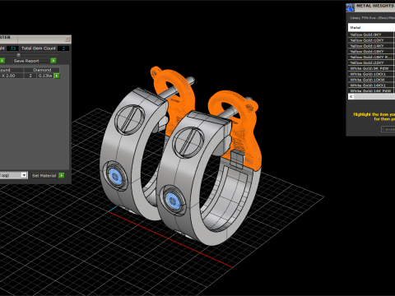Close the gem reporter window
Viewport: 395px width, 296px height.
67,39
